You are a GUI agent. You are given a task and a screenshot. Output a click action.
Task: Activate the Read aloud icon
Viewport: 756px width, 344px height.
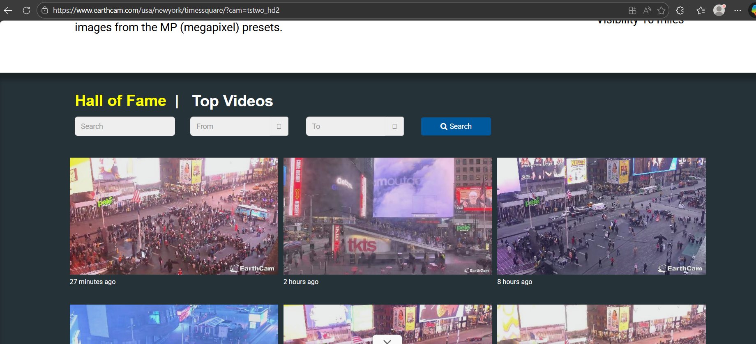647,11
